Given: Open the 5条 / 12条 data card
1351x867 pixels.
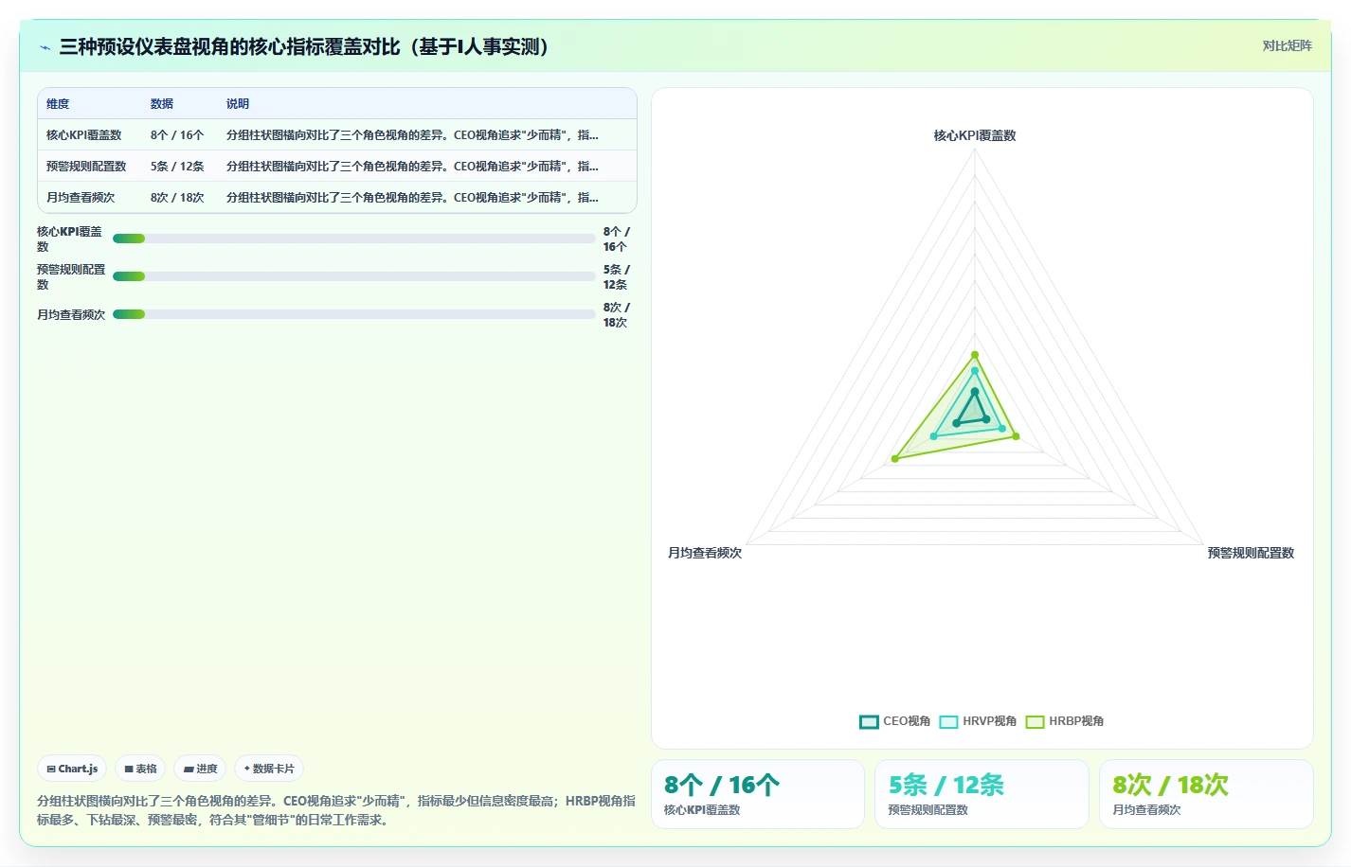Looking at the screenshot, I should (x=982, y=794).
